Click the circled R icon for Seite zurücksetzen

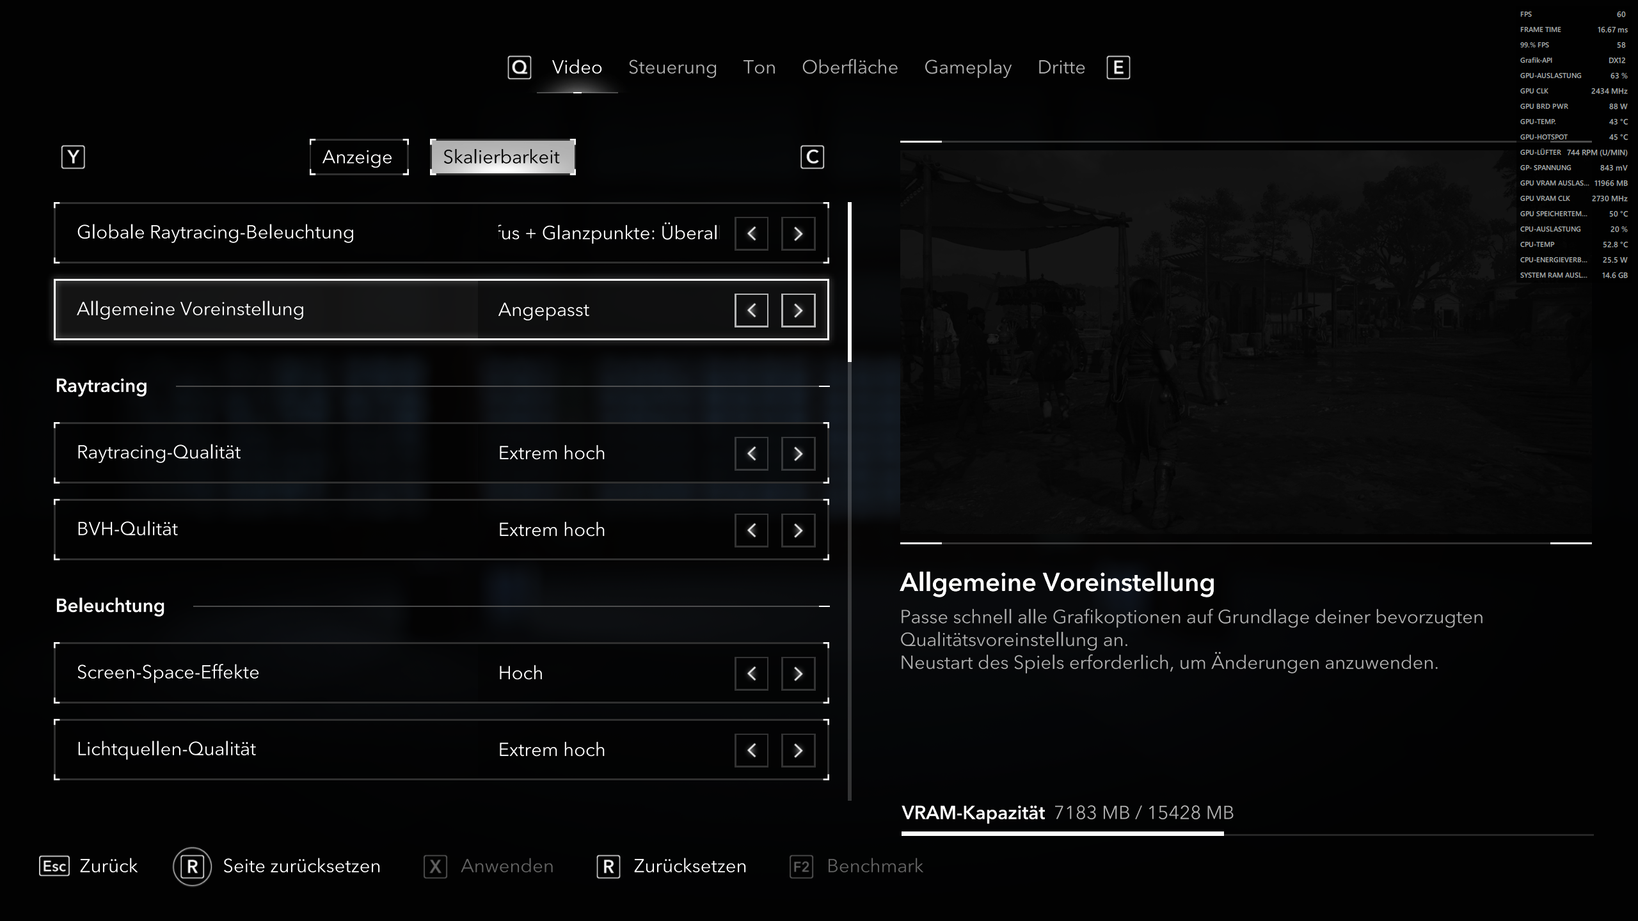(192, 867)
